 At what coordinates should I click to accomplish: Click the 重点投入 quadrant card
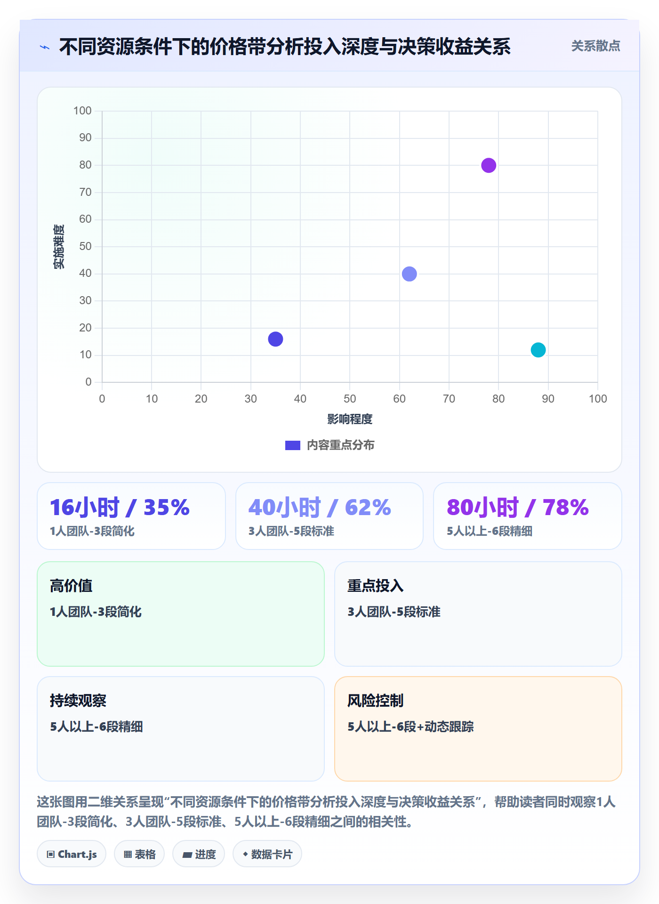(x=478, y=614)
